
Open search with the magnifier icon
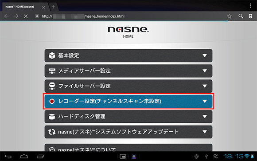click(241, 16)
